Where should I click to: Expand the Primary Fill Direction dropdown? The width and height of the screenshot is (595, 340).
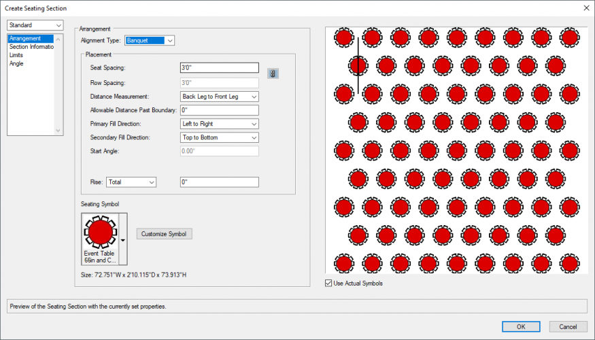pos(219,124)
